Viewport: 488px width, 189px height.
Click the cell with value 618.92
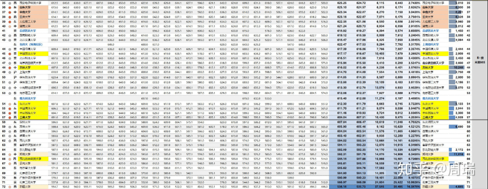(x=342, y=31)
